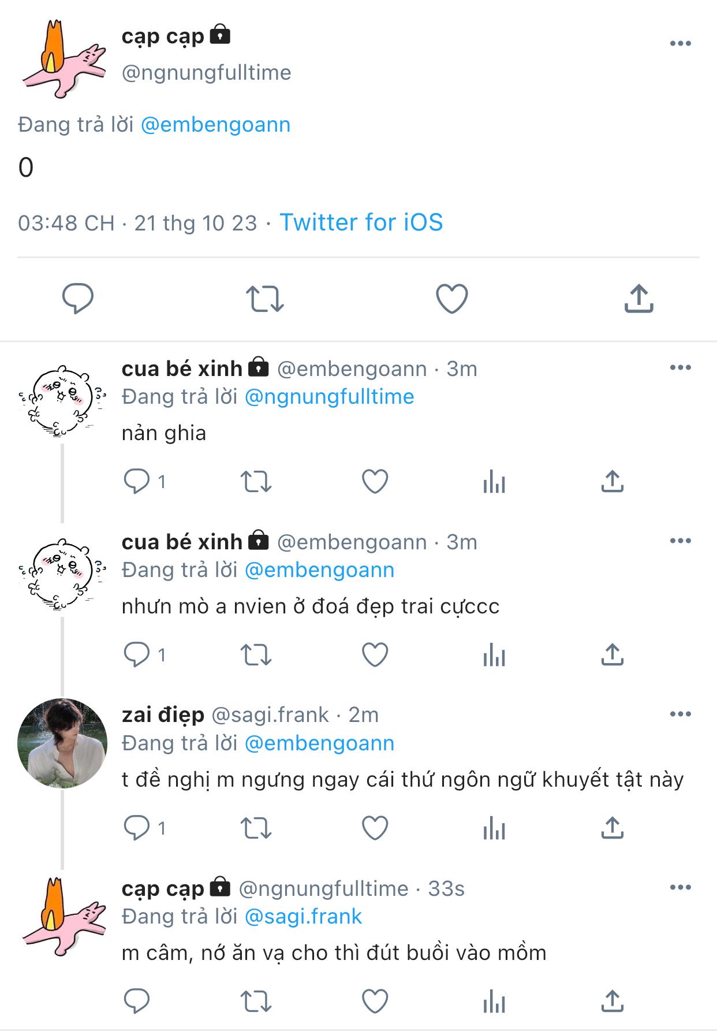Screen dimensions: 717x1031
Task: Share the main tweet via share icon
Action: coord(638,299)
